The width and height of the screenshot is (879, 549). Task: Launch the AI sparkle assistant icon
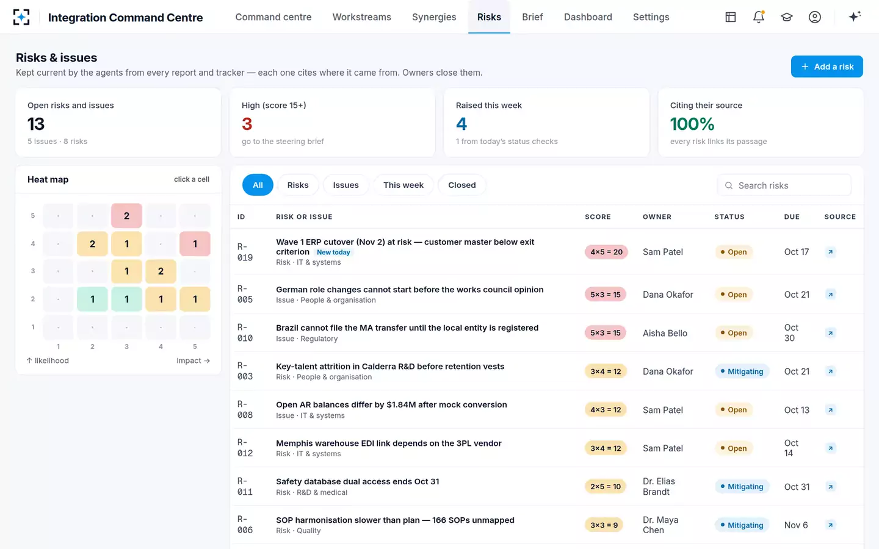point(855,16)
